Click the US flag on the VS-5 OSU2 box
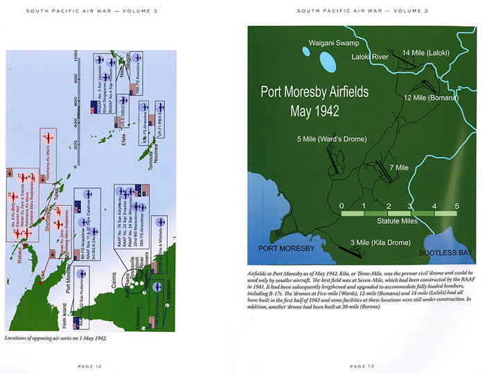The width and height of the screenshot is (485, 373). click(x=118, y=122)
